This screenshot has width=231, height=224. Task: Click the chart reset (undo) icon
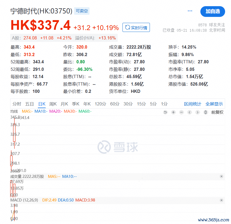click(x=165, y=112)
